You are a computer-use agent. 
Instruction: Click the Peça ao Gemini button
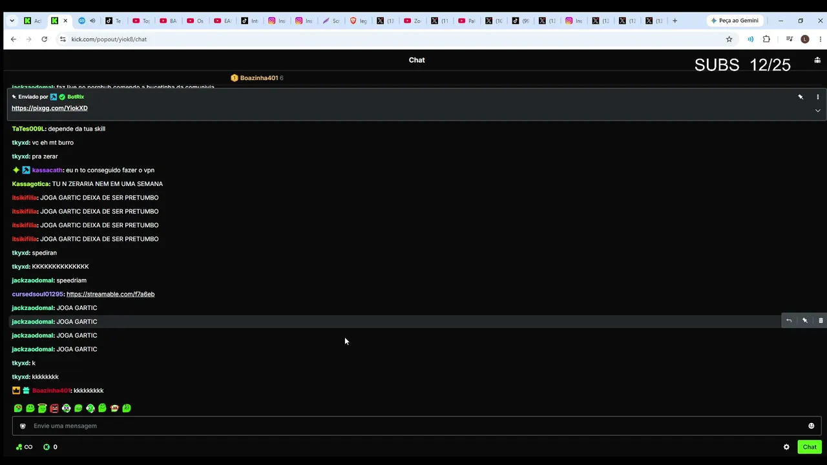point(735,21)
